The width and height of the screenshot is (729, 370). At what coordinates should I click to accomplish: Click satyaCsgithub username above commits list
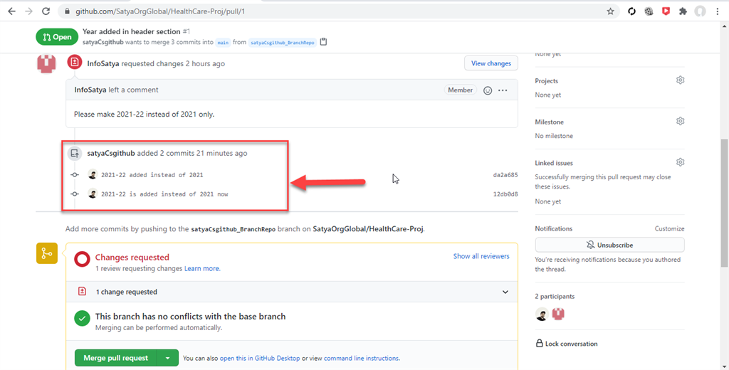tap(110, 153)
